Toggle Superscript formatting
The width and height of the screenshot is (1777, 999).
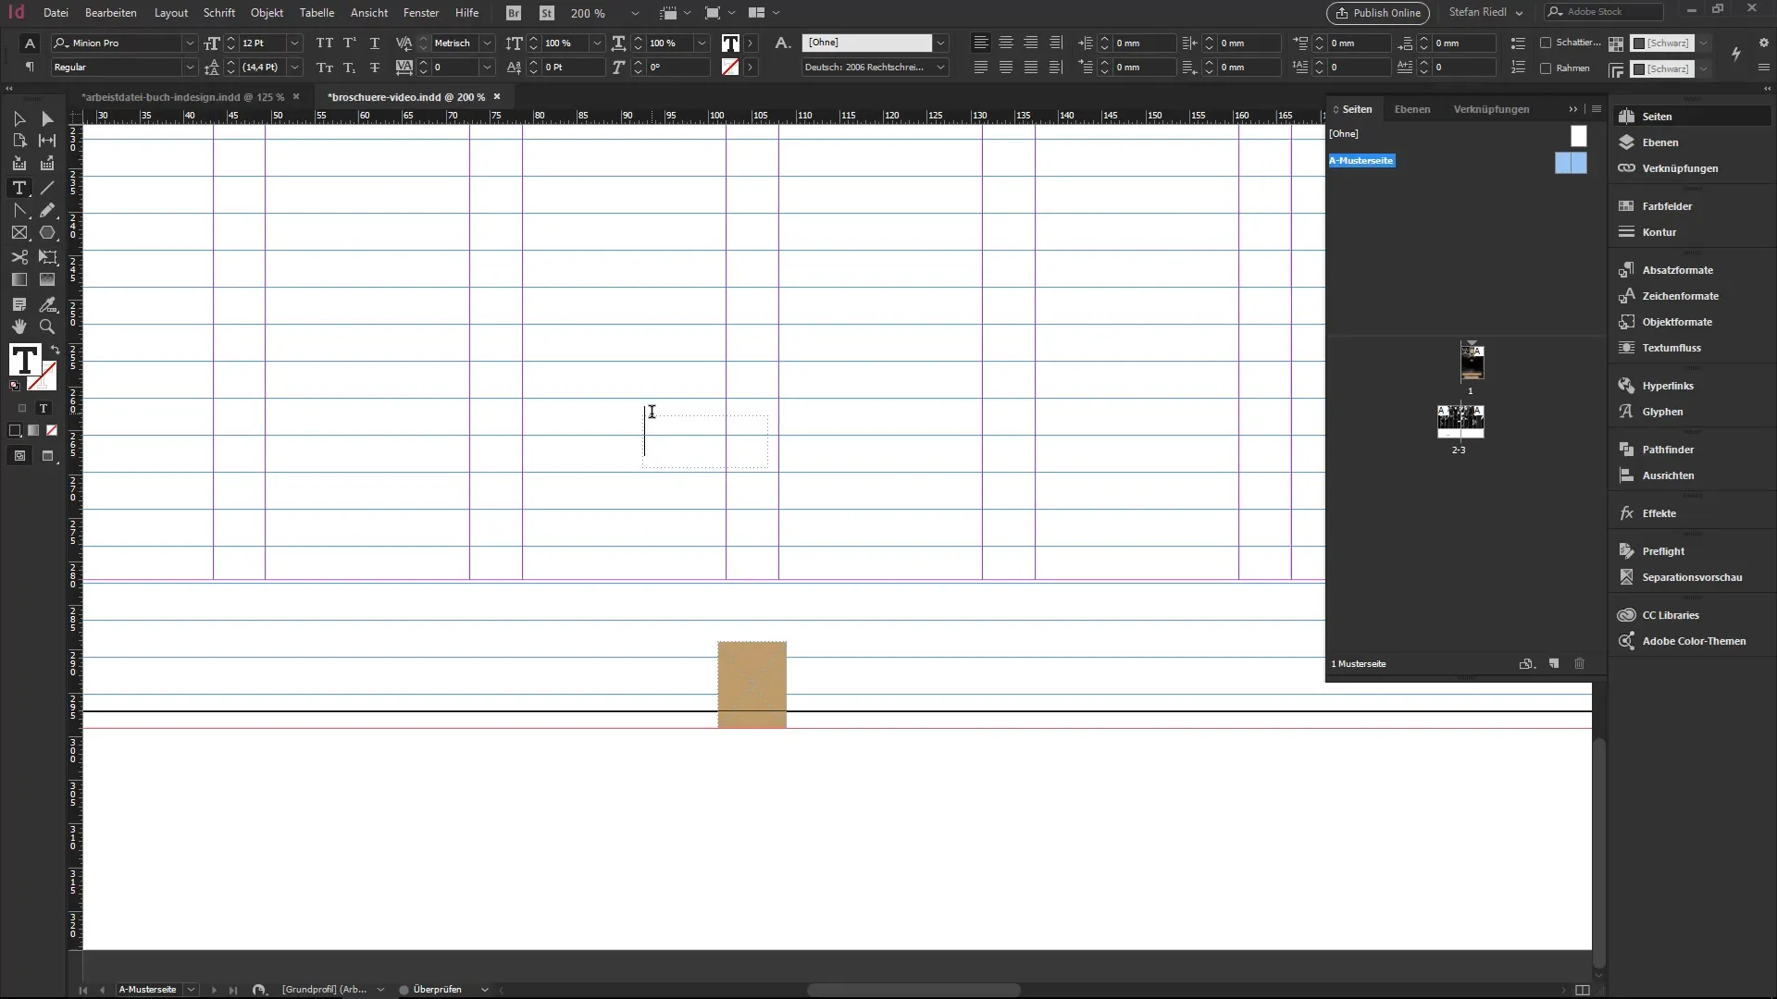350,43
